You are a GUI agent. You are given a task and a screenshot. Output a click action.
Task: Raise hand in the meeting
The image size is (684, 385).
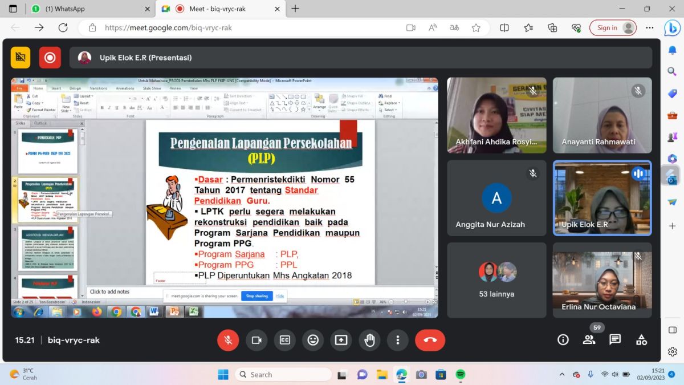pos(369,340)
